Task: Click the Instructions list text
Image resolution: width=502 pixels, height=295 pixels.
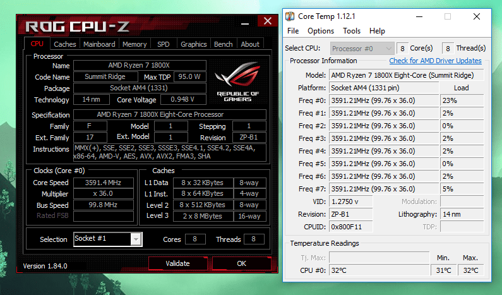Action: pos(170,152)
